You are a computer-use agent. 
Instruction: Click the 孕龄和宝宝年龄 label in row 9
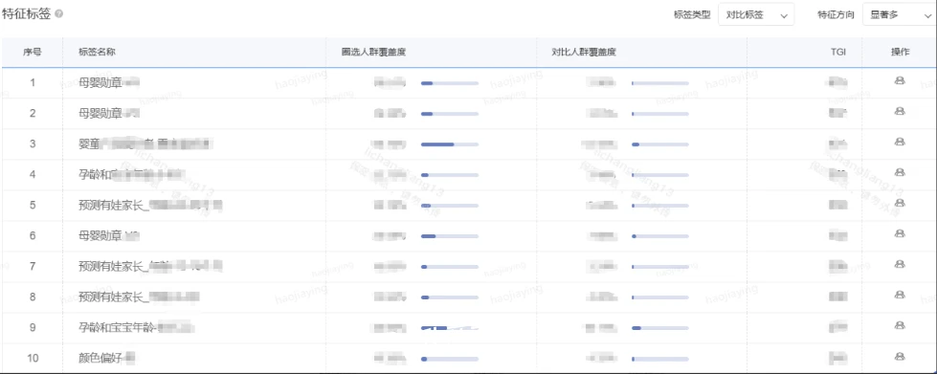[117, 328]
